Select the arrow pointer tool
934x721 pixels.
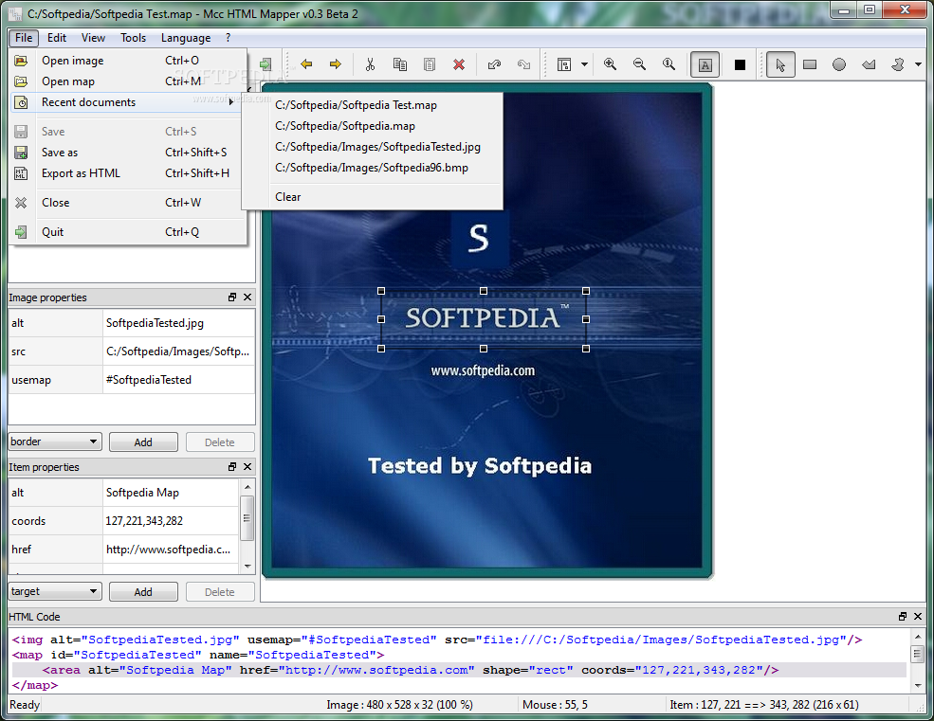(x=780, y=64)
